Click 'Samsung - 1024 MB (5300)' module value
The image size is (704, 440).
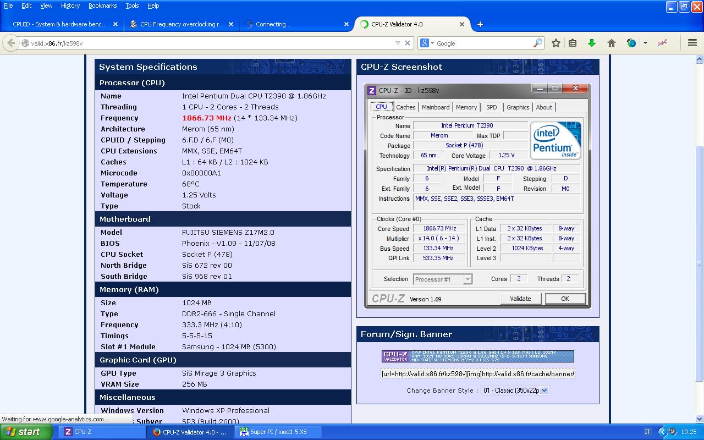tap(229, 346)
